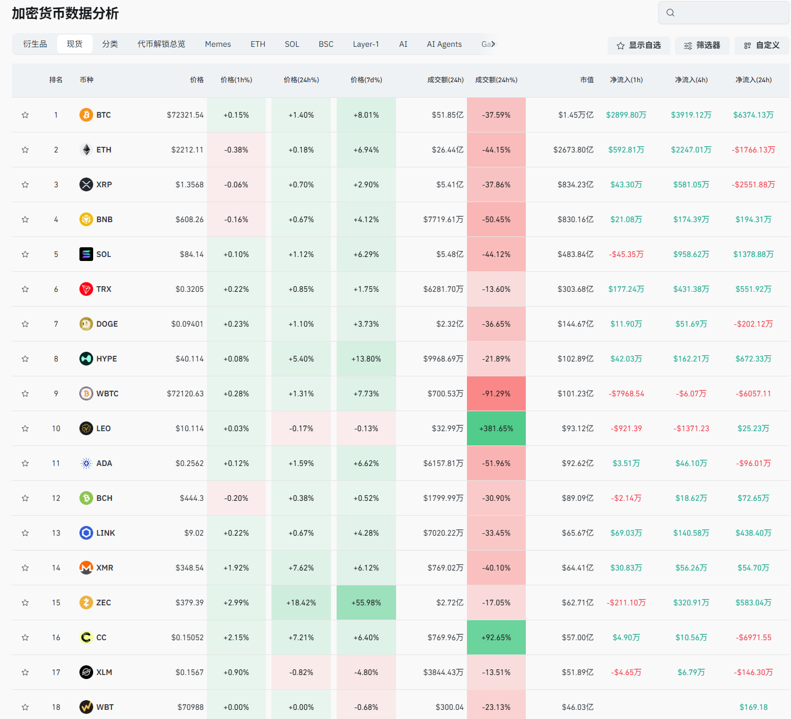This screenshot has height=719, width=791.
Task: Click the Monero XMR coin icon
Action: coord(86,568)
